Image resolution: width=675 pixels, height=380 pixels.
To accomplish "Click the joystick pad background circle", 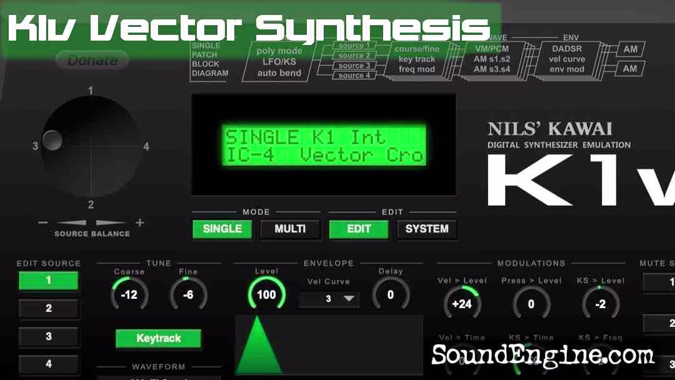I will (x=91, y=146).
